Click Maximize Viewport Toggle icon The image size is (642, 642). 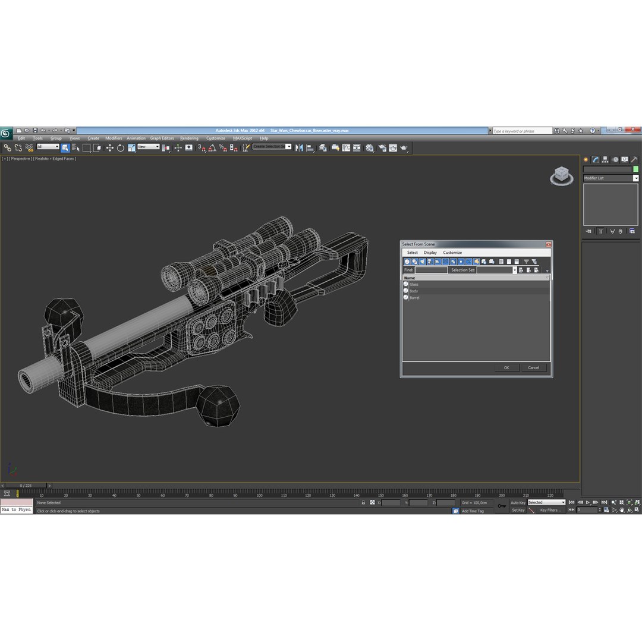coord(637,510)
